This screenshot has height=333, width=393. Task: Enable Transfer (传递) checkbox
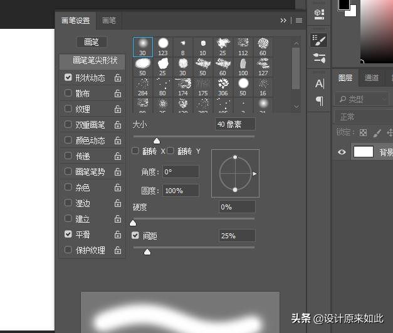tap(68, 156)
